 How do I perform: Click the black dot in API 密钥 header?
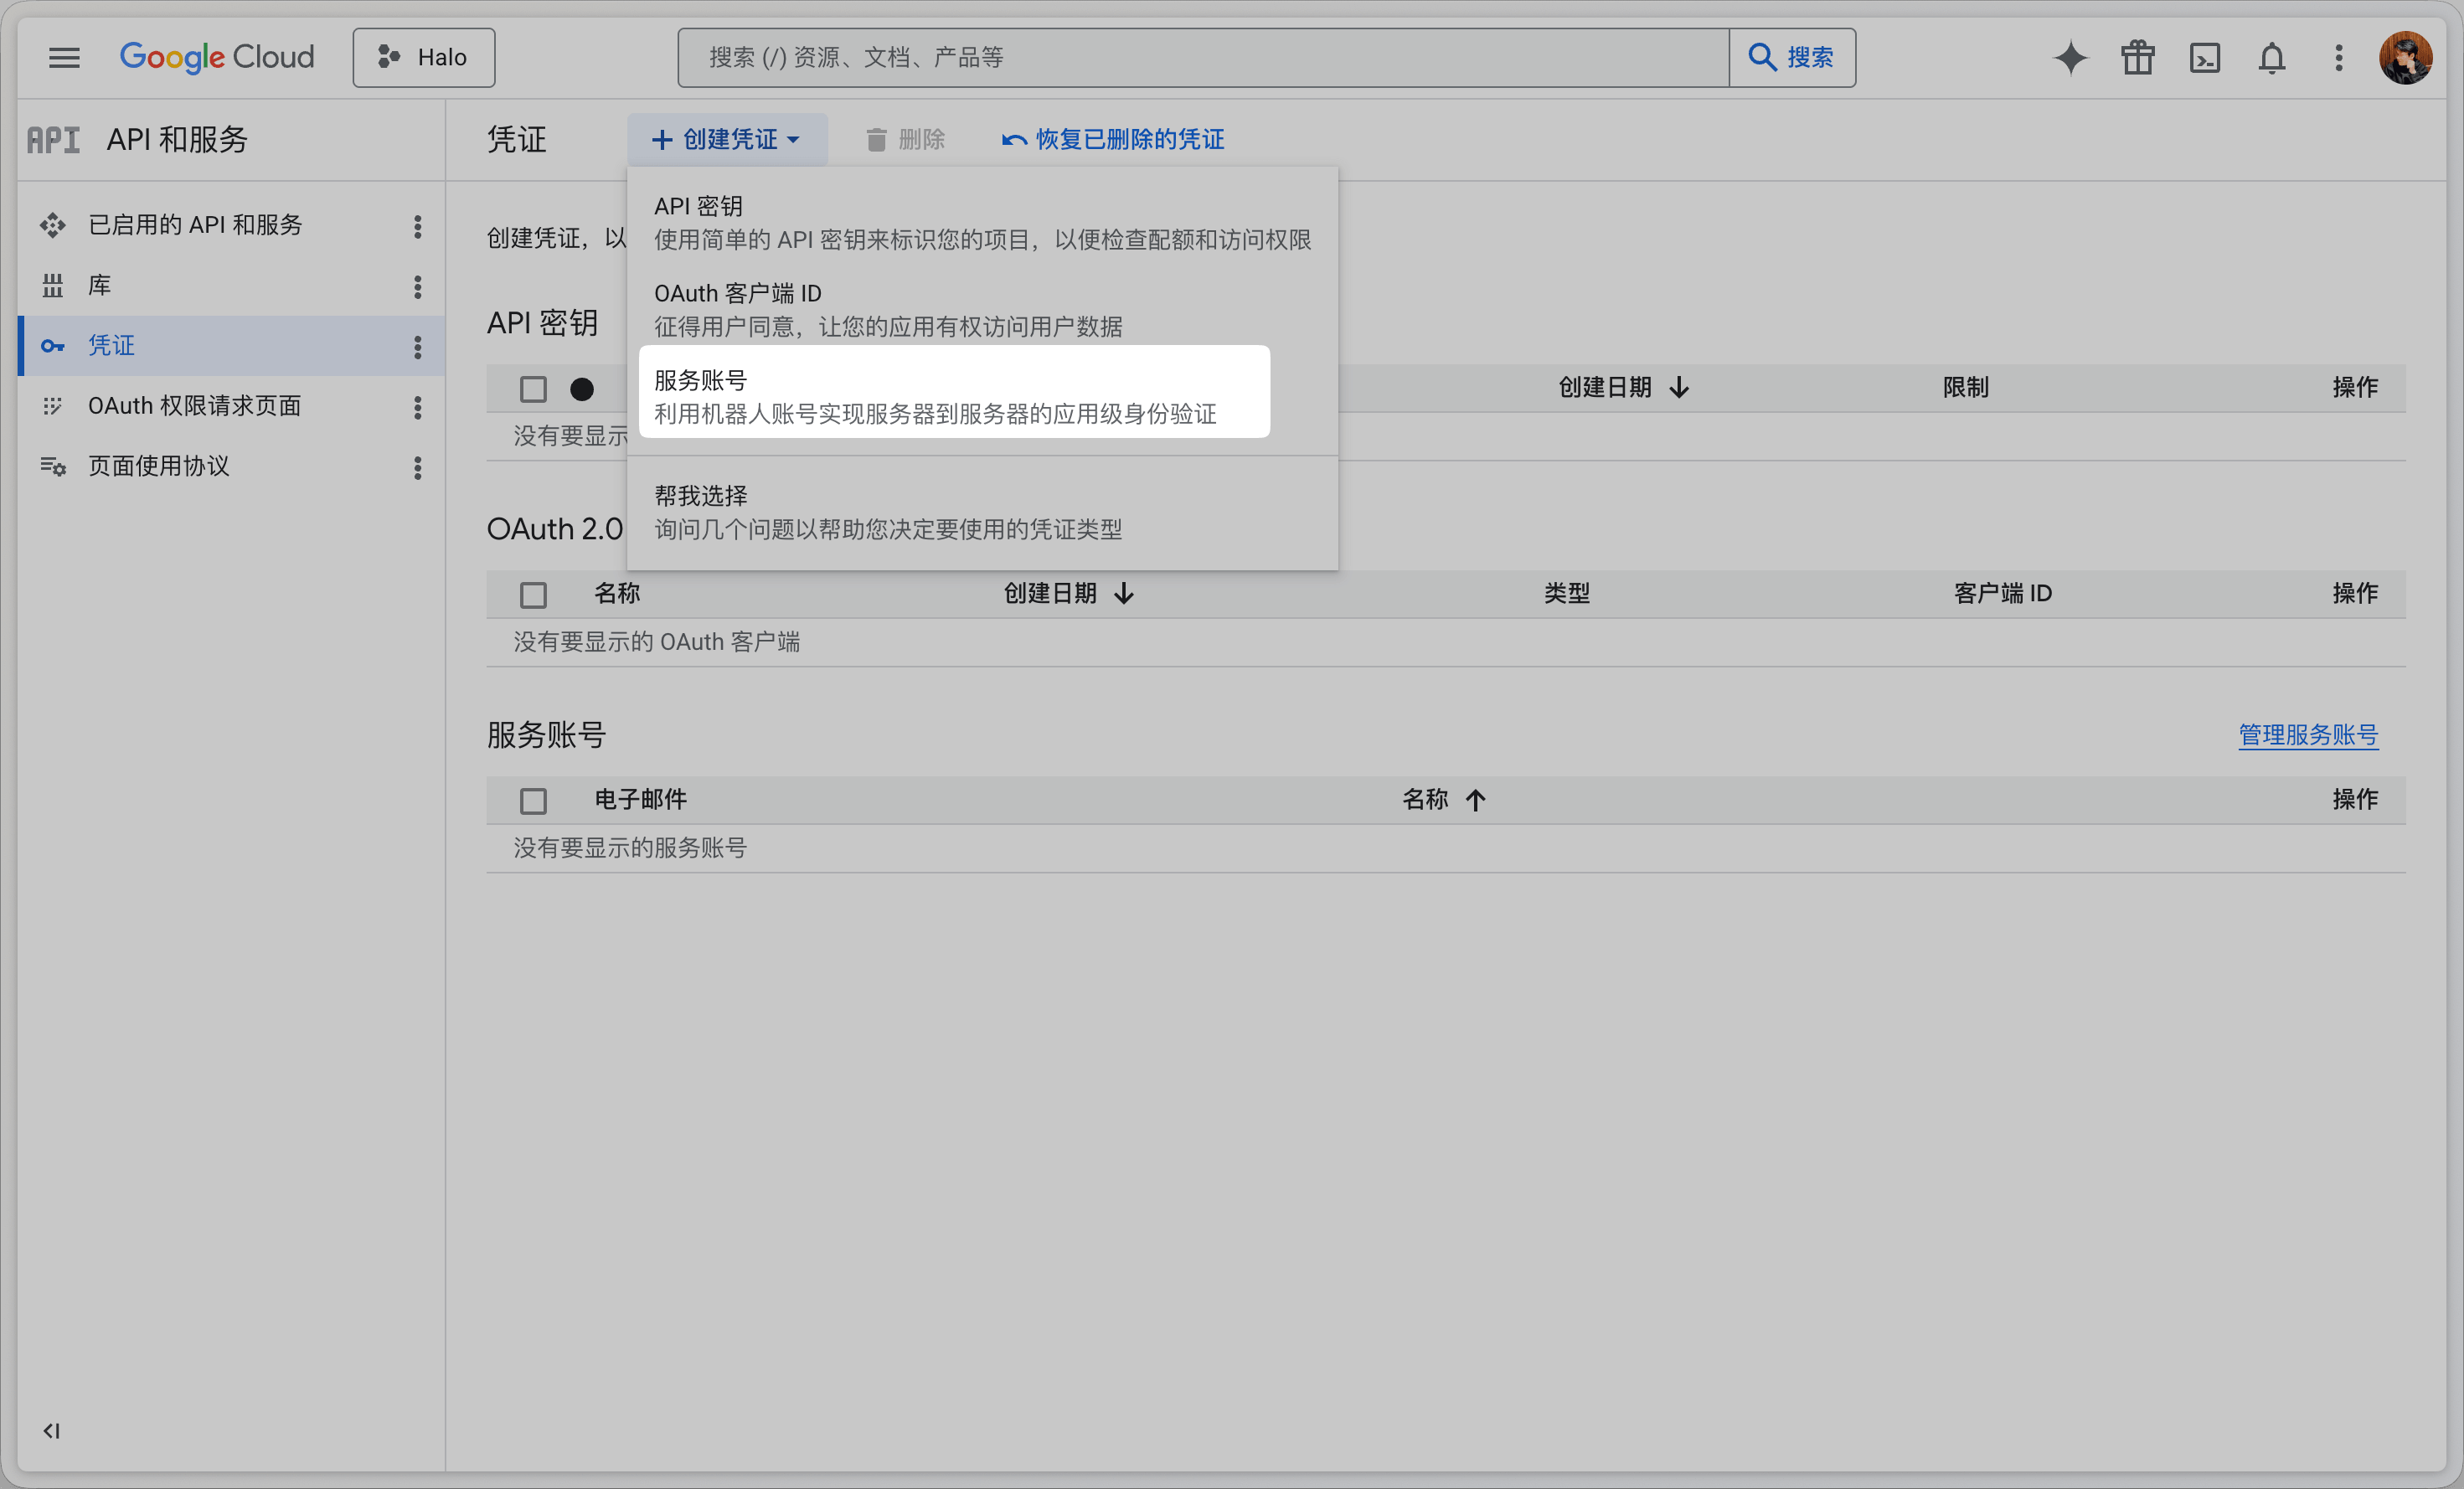coord(582,389)
